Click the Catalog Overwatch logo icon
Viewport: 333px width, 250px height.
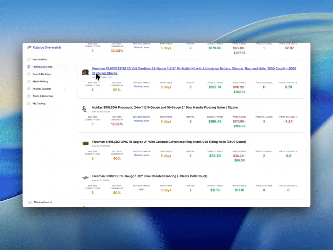click(29, 48)
